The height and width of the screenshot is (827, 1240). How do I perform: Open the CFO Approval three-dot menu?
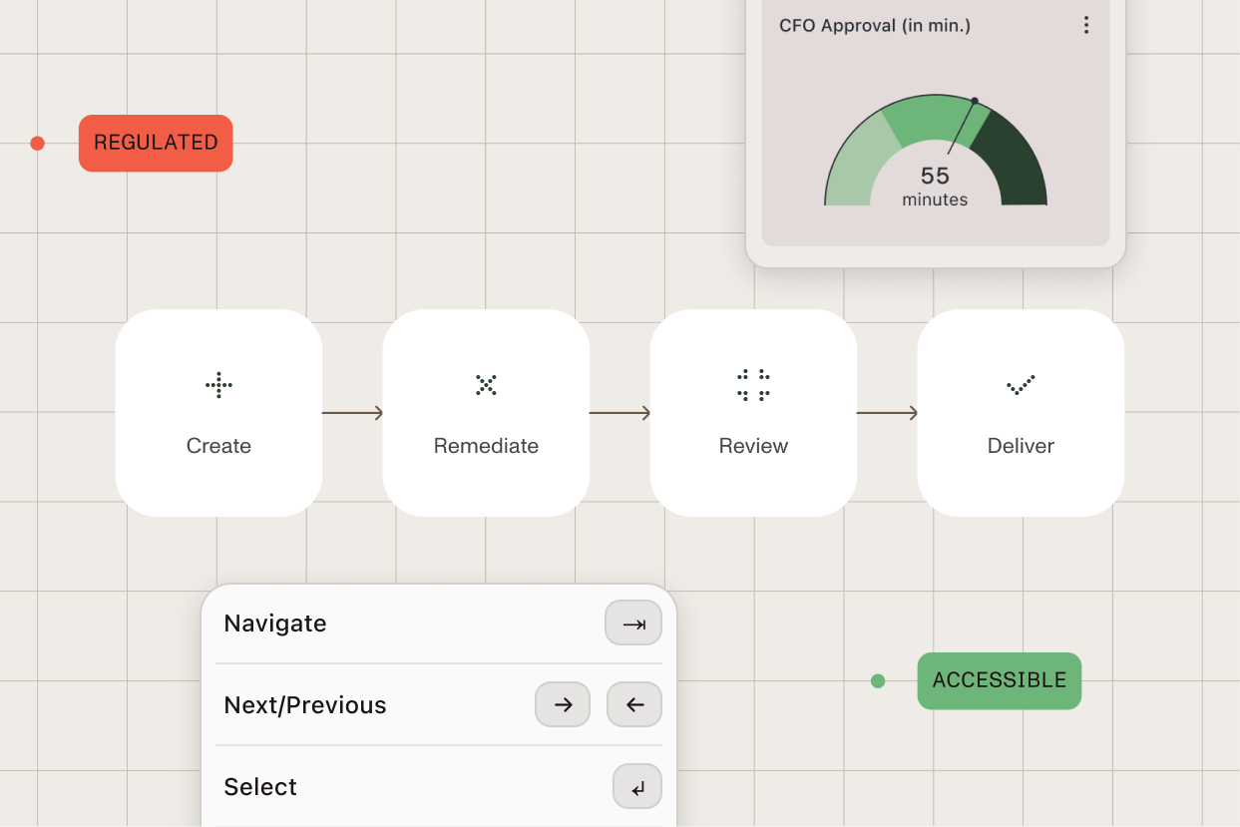point(1086,25)
